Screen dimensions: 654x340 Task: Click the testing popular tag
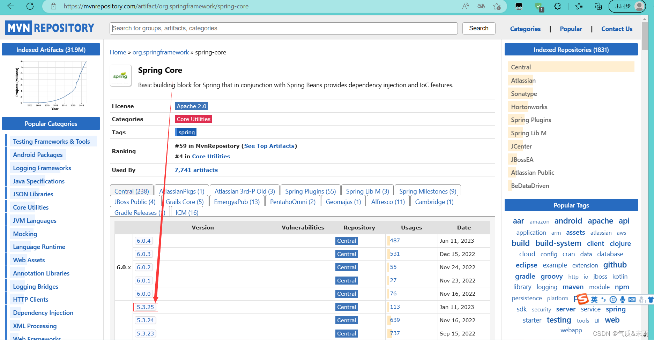click(x=559, y=320)
